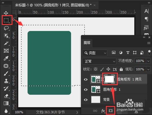
Task: Click the 背景 layer name
Action: [106, 100]
